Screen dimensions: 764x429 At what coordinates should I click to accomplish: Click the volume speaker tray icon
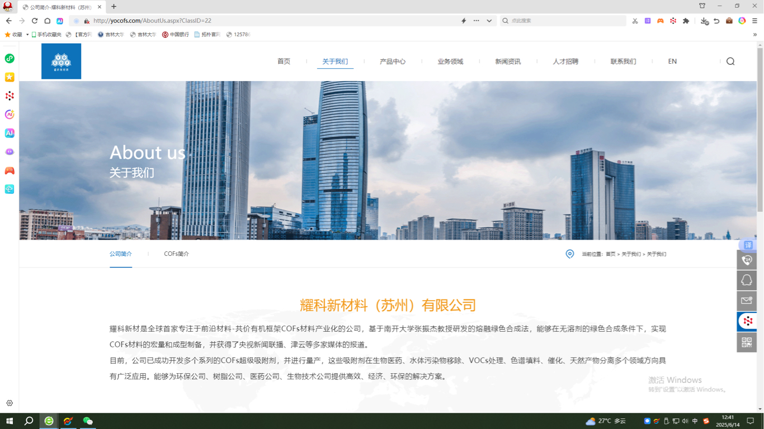[x=685, y=421]
